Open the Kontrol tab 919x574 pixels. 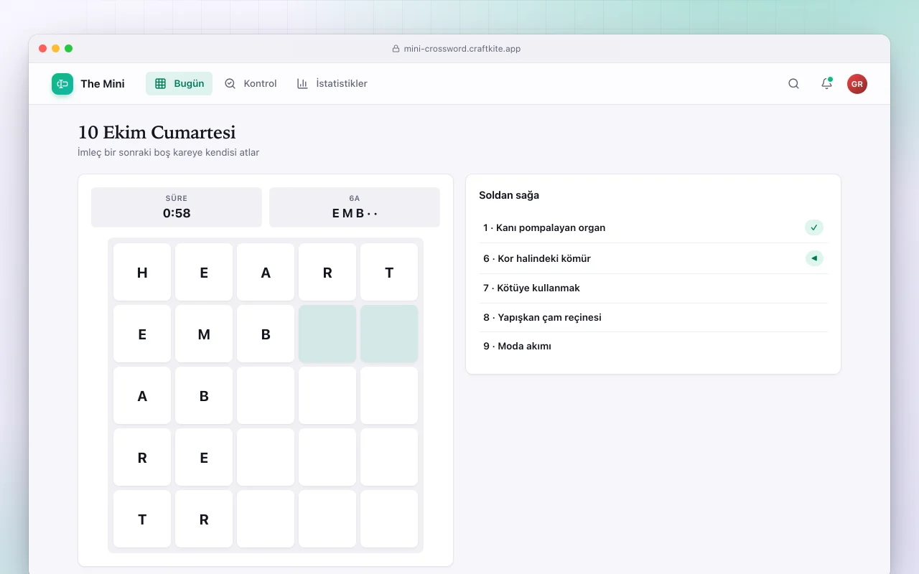coord(251,84)
